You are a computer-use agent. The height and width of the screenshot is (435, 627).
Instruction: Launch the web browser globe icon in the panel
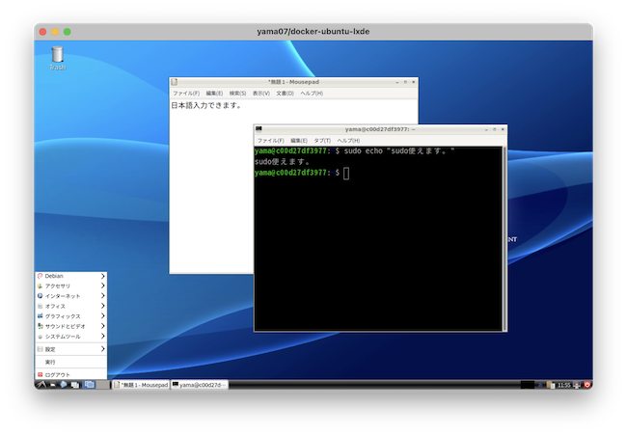[x=63, y=385]
